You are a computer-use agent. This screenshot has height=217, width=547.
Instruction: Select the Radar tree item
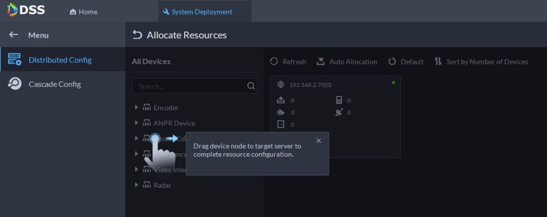pyautogui.click(x=162, y=185)
